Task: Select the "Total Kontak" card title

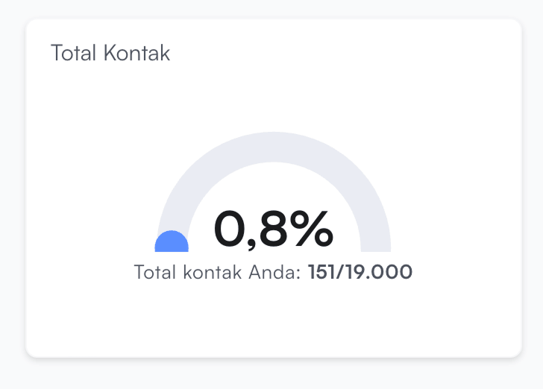Action: pyautogui.click(x=110, y=54)
